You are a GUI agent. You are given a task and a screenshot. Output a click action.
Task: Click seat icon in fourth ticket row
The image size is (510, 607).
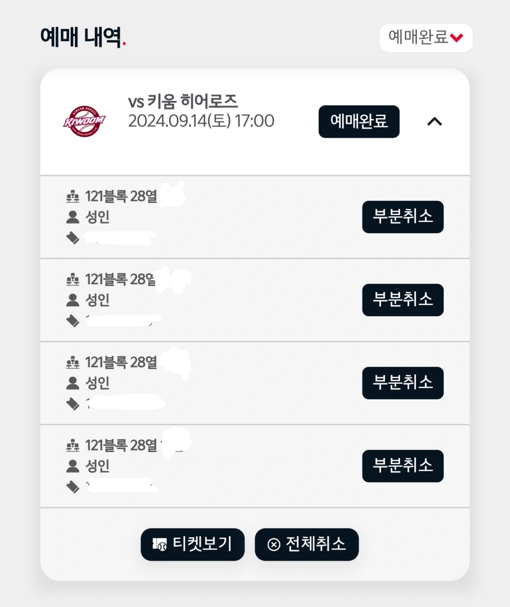tap(73, 445)
